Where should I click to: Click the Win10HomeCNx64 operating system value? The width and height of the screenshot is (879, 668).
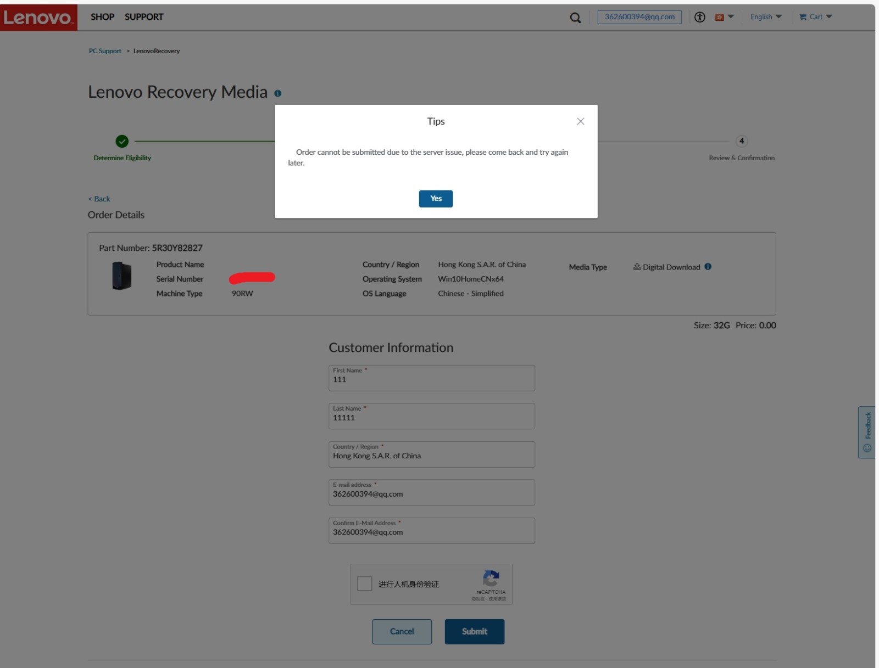471,279
